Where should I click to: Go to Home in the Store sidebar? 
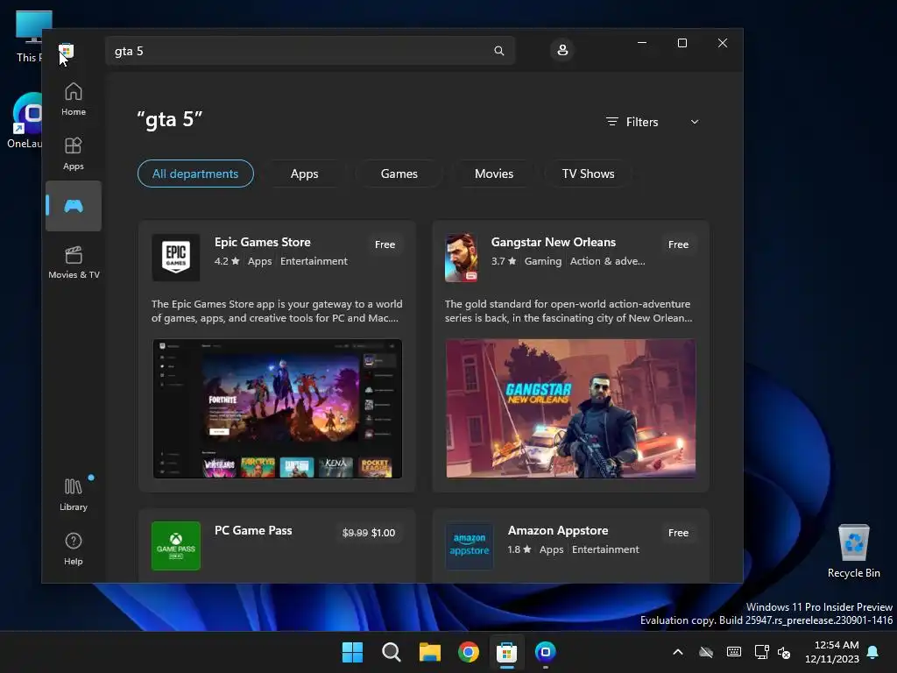click(74, 100)
